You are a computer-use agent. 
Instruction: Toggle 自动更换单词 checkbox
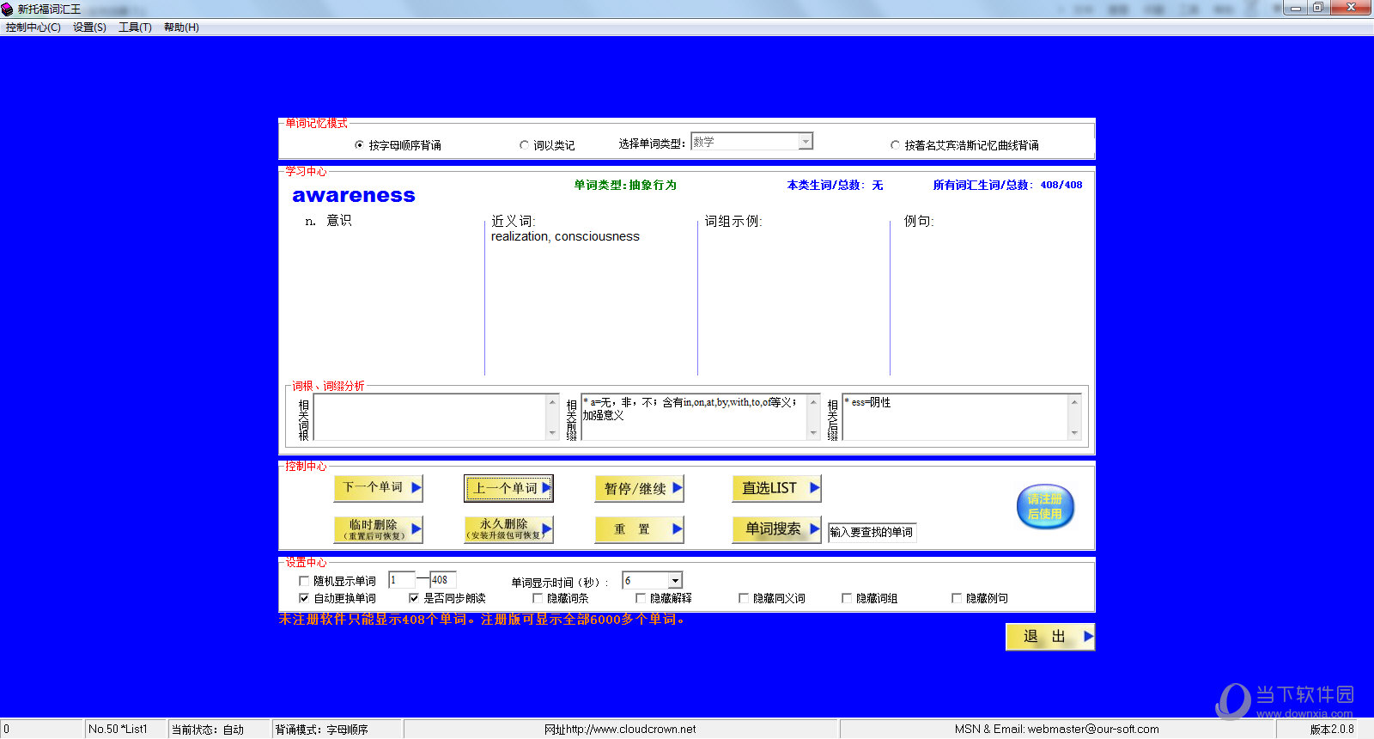pos(304,598)
